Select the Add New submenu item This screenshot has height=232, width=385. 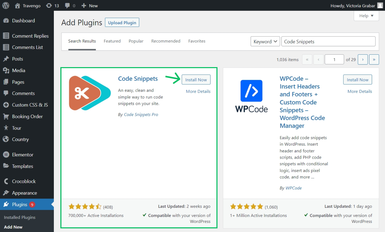point(13,227)
